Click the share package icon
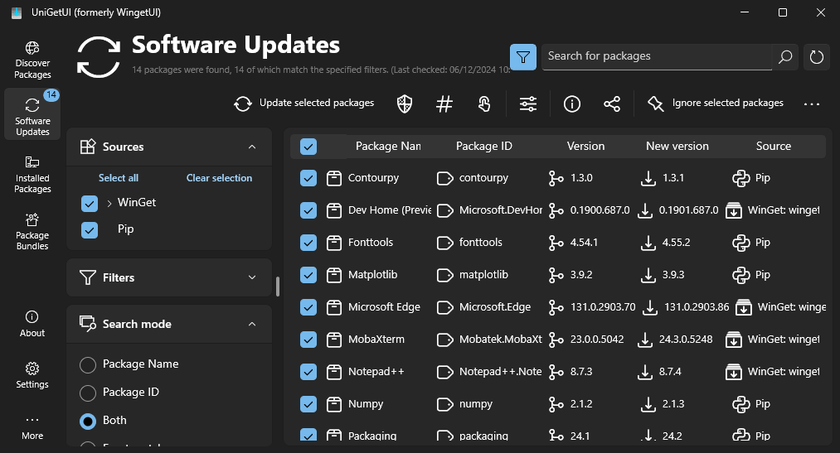Viewport: 840px width, 453px height. 612,104
